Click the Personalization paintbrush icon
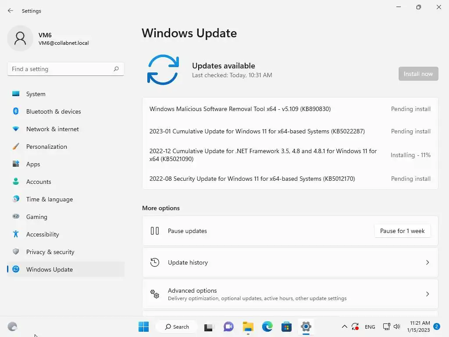This screenshot has height=337, width=449. pyautogui.click(x=16, y=147)
